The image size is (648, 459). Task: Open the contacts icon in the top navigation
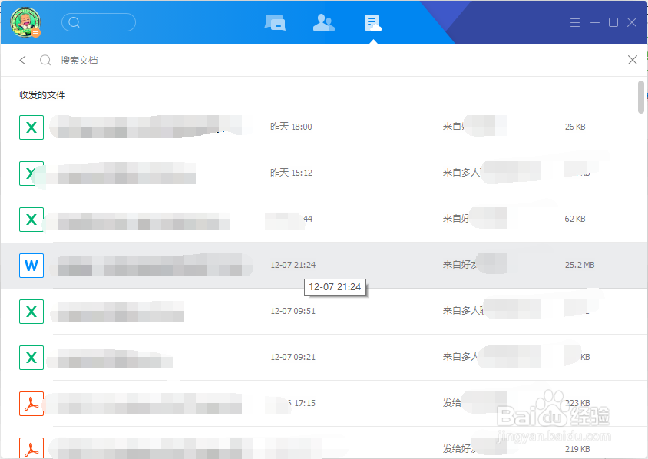click(x=323, y=22)
